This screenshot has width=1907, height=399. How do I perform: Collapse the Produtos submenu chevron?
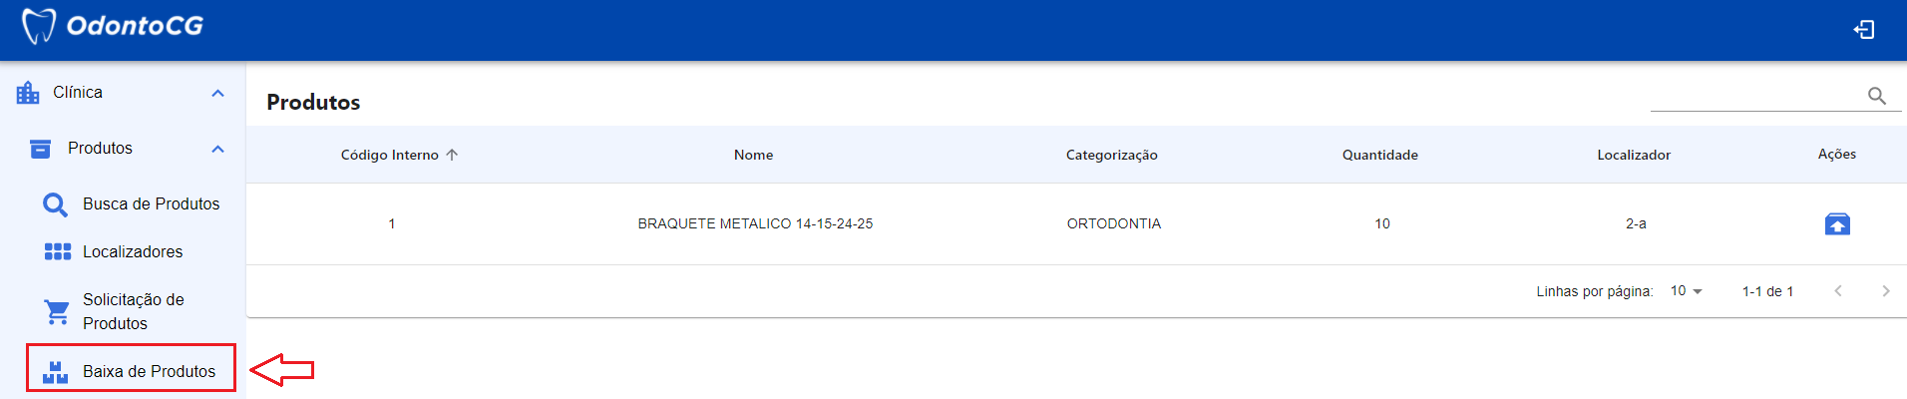point(217,149)
